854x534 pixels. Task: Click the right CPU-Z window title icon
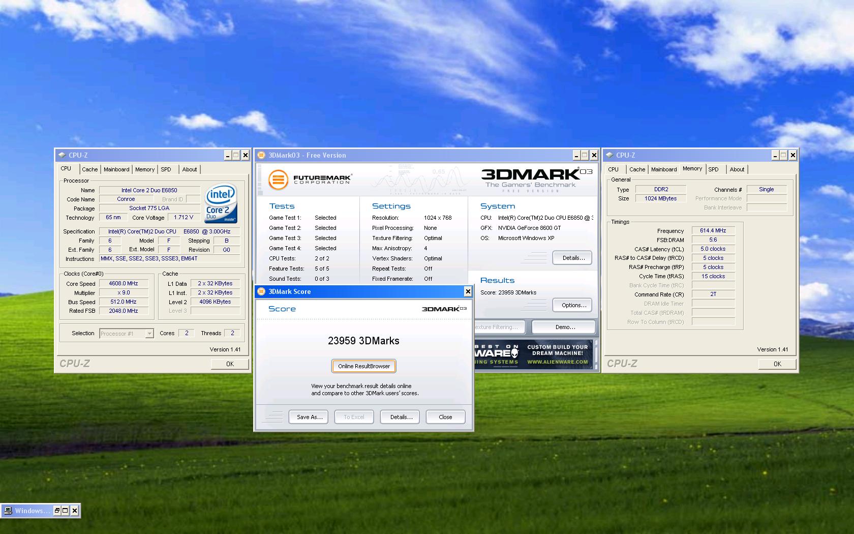point(609,155)
